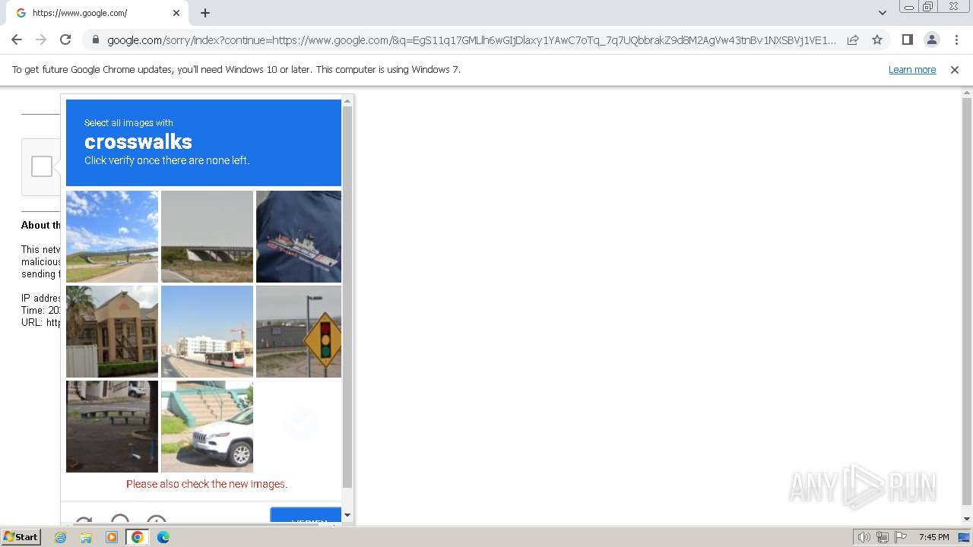This screenshot has width=973, height=547.
Task: Close the Google tab
Action: 176,13
